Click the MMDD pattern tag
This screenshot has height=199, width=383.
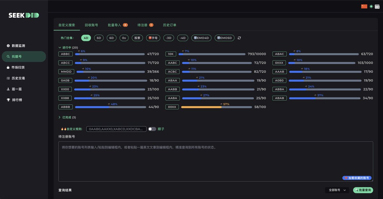[66, 72]
